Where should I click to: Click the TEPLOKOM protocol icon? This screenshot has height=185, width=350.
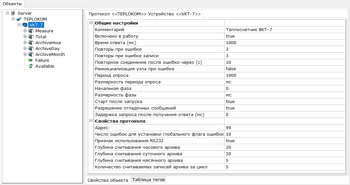point(19,19)
